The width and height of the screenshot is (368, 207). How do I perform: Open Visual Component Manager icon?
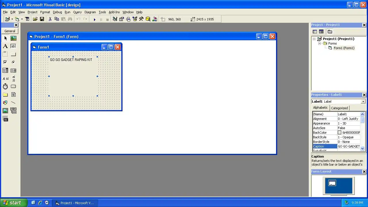tap(155, 19)
